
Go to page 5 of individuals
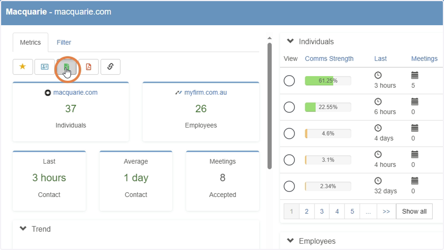352,211
